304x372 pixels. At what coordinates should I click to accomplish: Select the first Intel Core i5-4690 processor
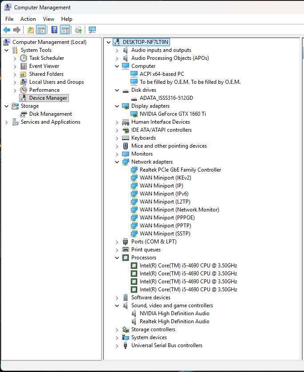[x=188, y=266]
